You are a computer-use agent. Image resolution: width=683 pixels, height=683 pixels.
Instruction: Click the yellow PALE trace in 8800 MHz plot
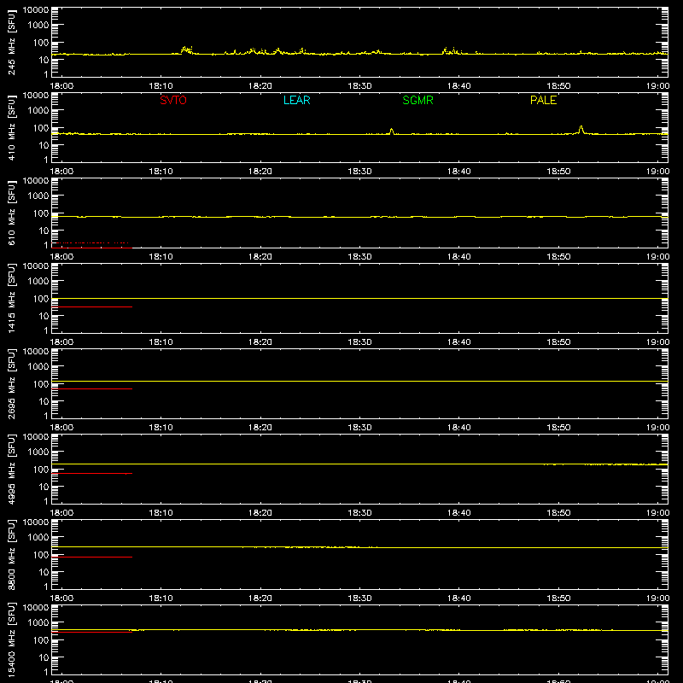click(x=359, y=547)
